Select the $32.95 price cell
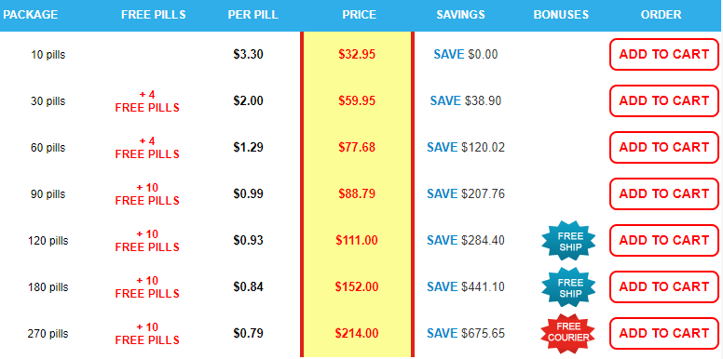The width and height of the screenshot is (723, 359). click(357, 54)
